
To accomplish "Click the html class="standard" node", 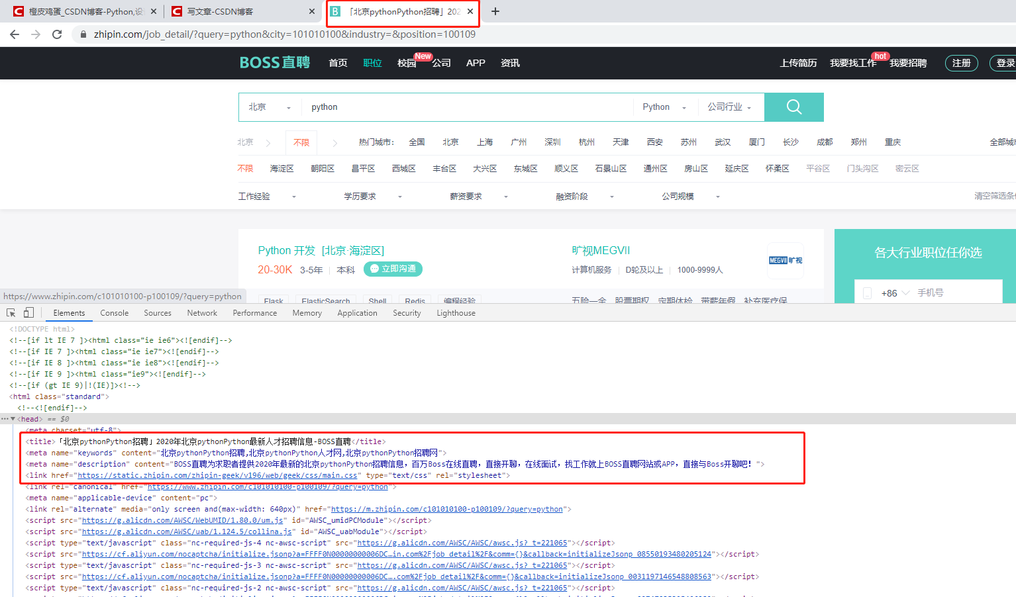I will pos(60,396).
